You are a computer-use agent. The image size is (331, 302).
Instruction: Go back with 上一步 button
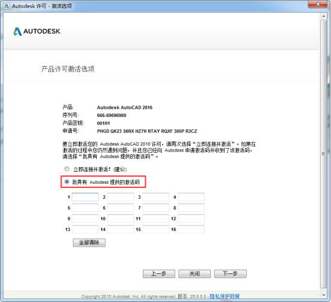click(x=159, y=274)
